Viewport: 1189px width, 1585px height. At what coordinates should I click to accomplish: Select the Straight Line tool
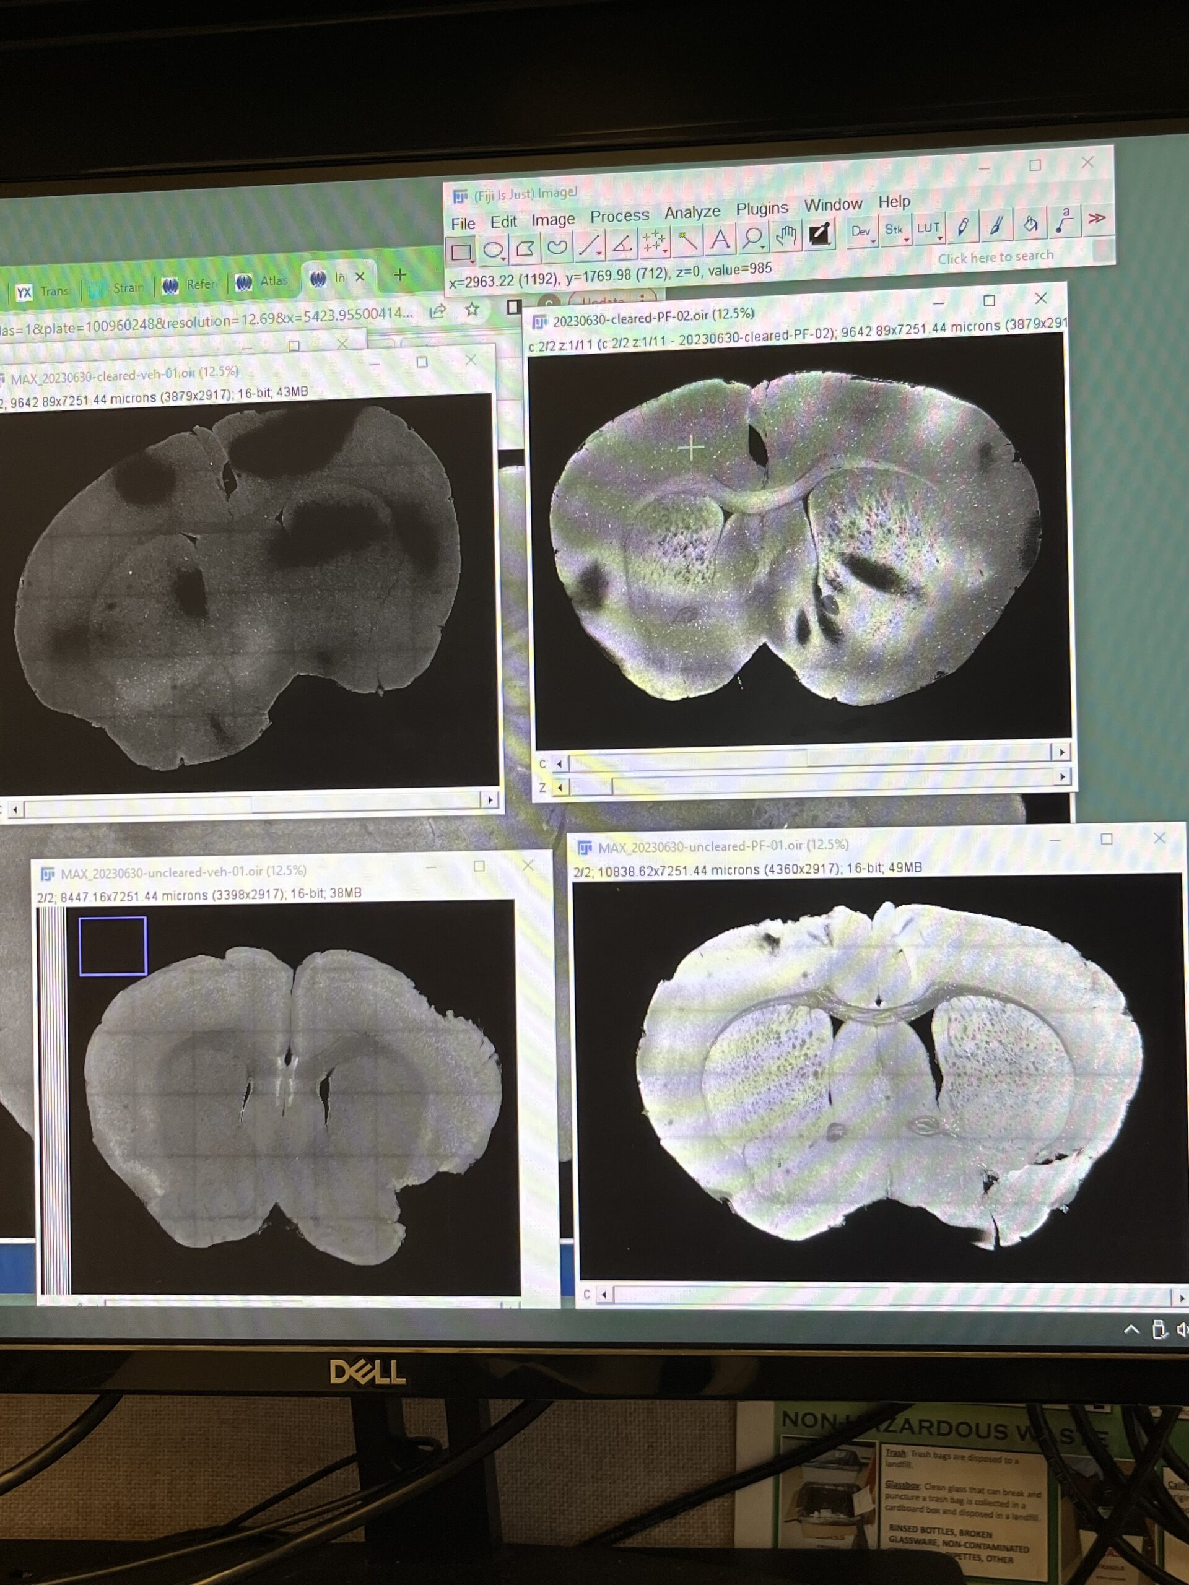(x=589, y=245)
